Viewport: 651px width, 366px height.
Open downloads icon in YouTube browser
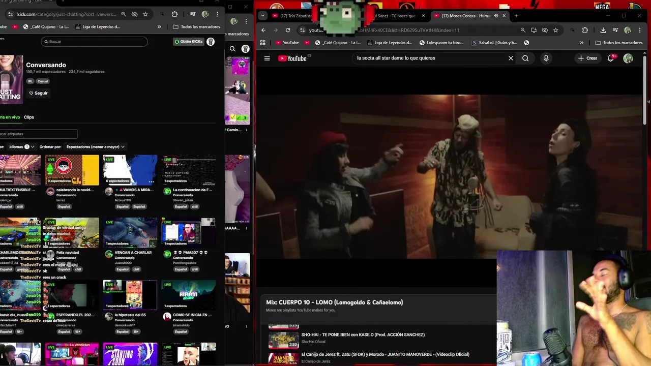coord(603,30)
